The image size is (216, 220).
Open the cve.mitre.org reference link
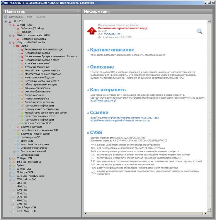(x=125, y=118)
